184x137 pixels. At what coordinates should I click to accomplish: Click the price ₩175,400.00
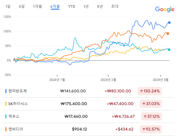coord(74,104)
